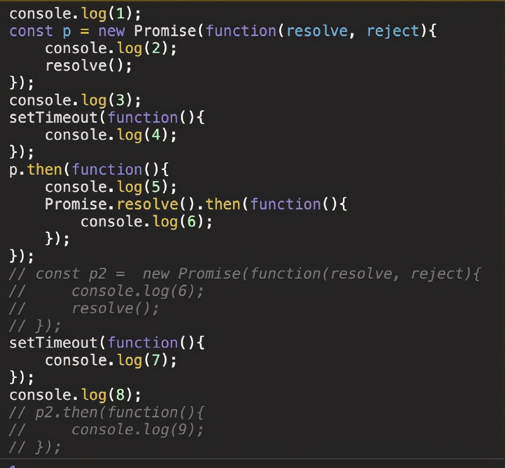
Task: Click the commented '// resolve();' line
Action: pos(84,308)
